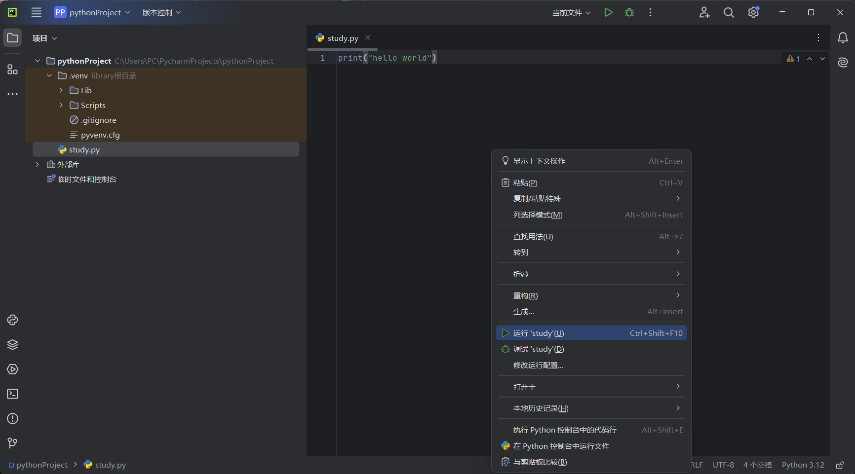
Task: Click the study.py editor tab
Action: pyautogui.click(x=342, y=38)
